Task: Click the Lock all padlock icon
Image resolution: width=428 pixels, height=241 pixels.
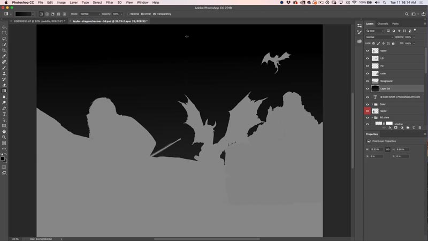Action: [393, 43]
